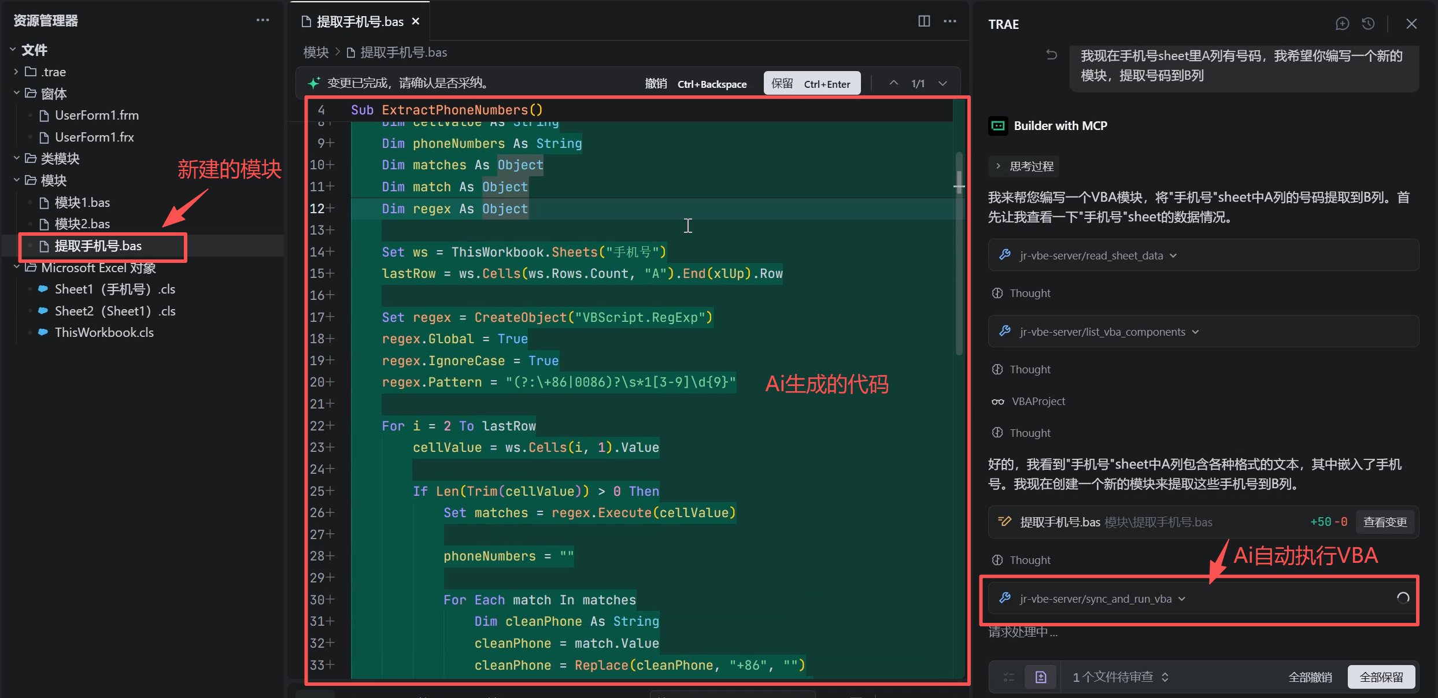The height and width of the screenshot is (698, 1438).
Task: Click the task list icon in the bottom bar
Action: pyautogui.click(x=1009, y=677)
